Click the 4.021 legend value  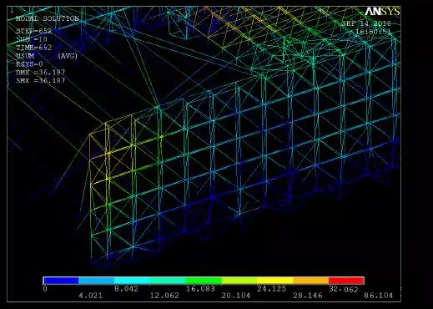(x=91, y=296)
